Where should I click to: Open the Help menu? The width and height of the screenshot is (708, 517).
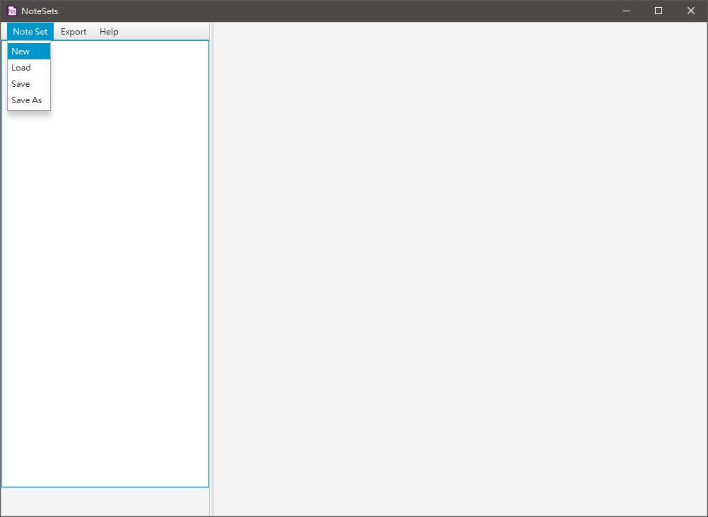click(x=109, y=31)
